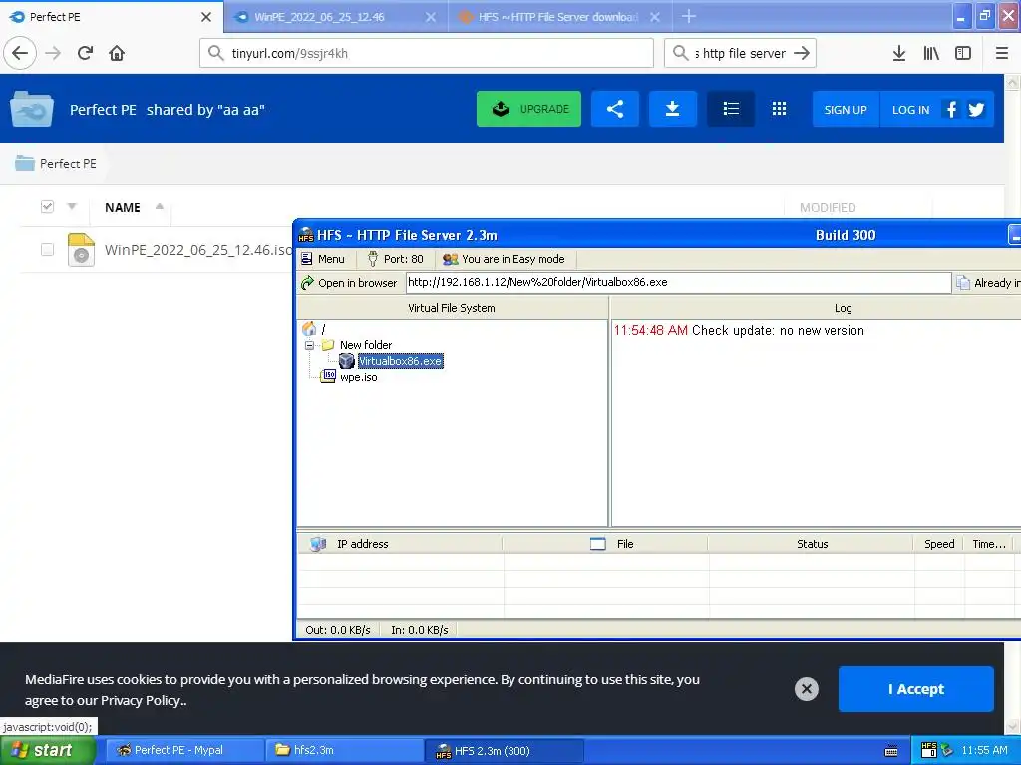Screen dimensions: 1021x765
Task: Switch to MediaFire list view
Action: click(x=731, y=109)
